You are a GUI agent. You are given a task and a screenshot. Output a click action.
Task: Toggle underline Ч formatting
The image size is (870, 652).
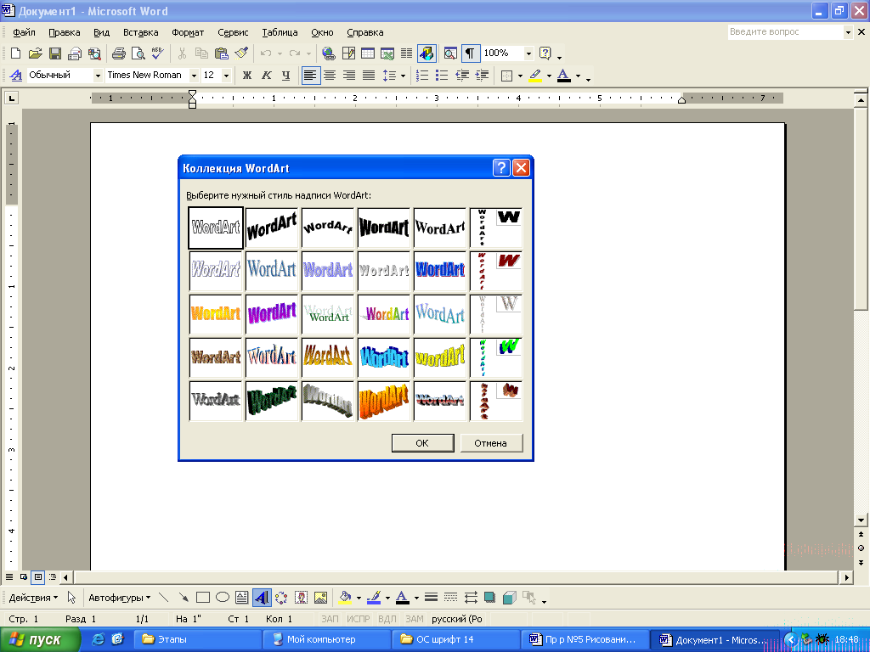point(285,76)
